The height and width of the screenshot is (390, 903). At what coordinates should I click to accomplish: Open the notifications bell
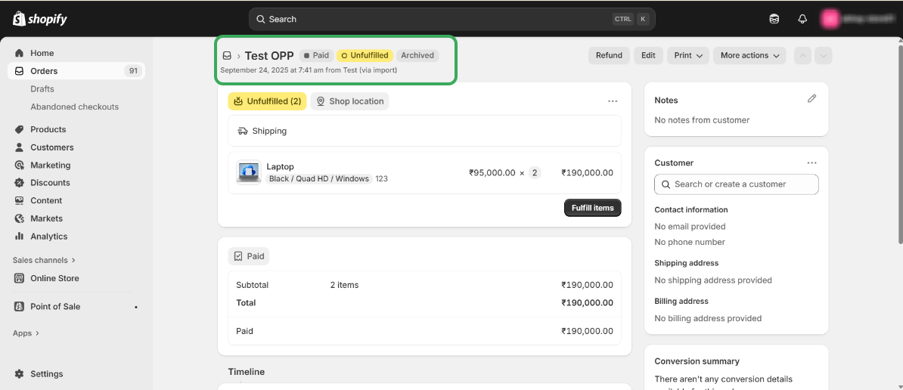802,19
